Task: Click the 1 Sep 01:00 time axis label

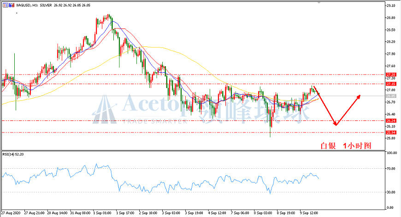Action: 102,213
